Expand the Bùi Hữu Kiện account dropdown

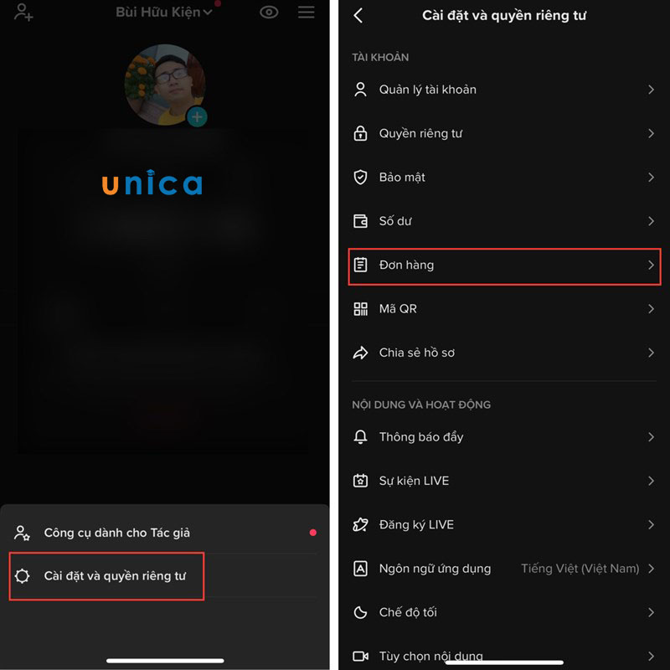tap(164, 12)
